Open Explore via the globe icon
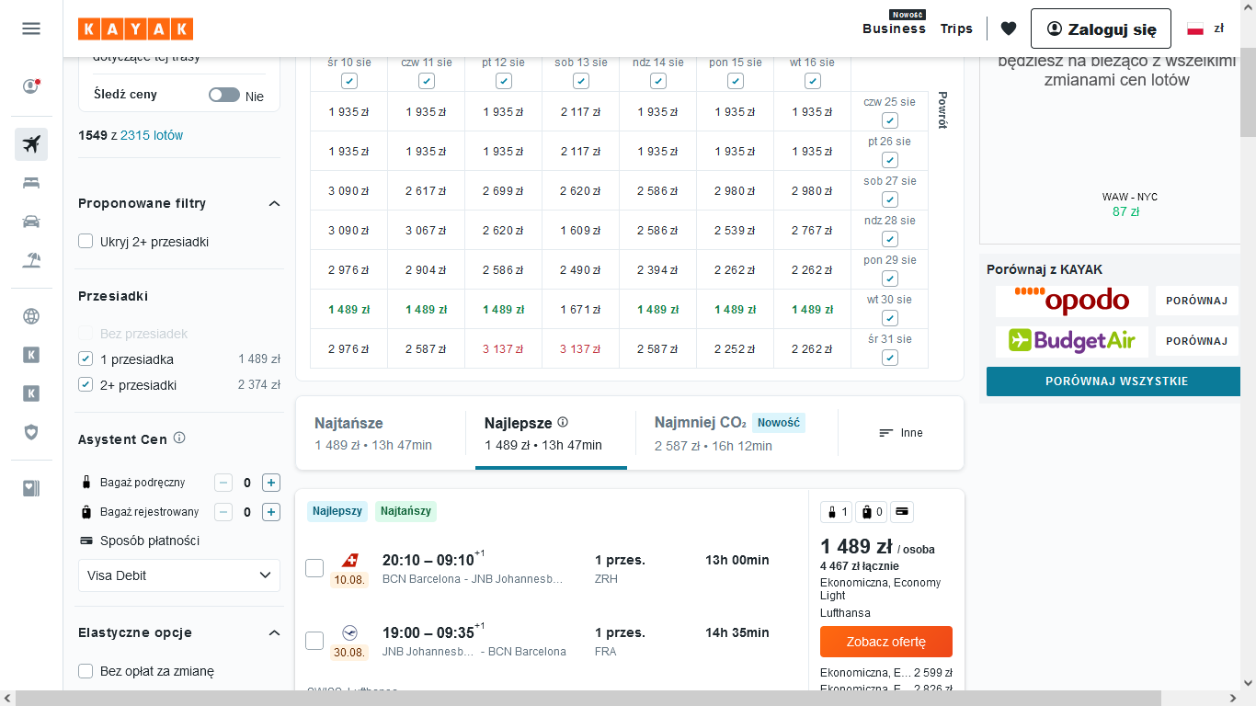Viewport: 1256px width, 706px height. 31,316
